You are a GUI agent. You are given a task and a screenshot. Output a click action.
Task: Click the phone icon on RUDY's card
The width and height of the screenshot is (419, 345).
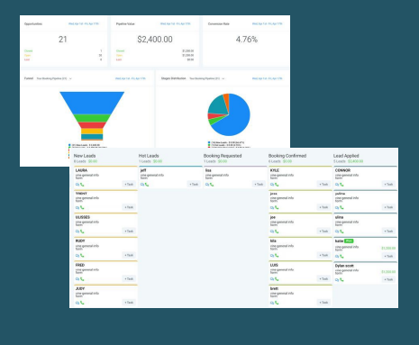[82, 256]
